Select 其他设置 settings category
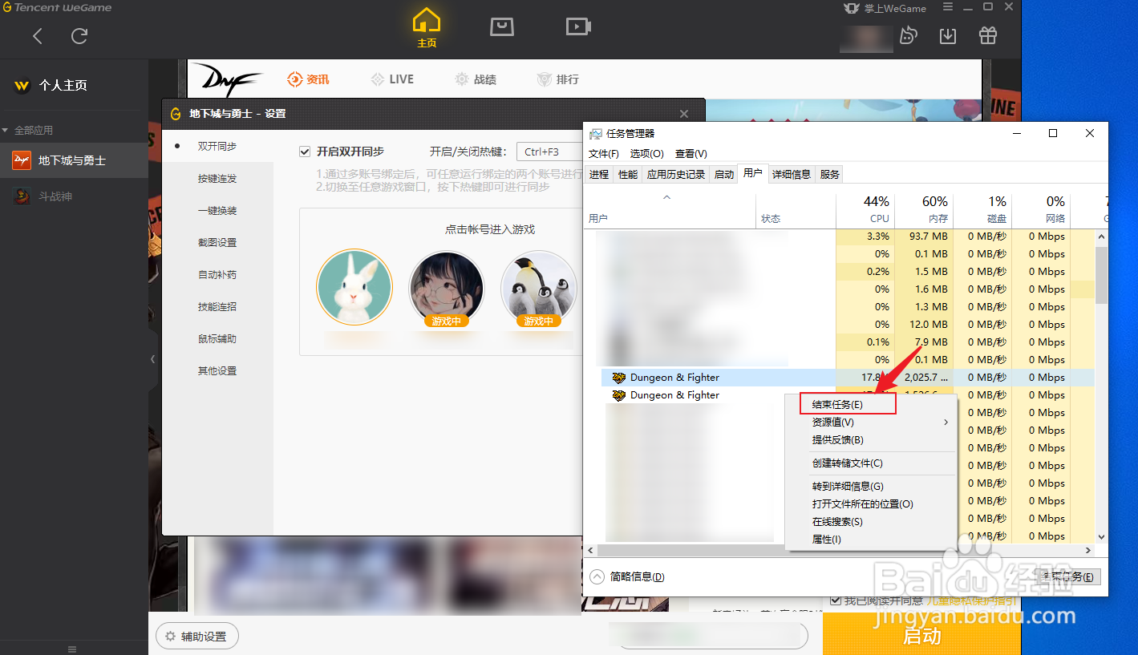Screen dimensions: 1138x655 click(x=217, y=370)
